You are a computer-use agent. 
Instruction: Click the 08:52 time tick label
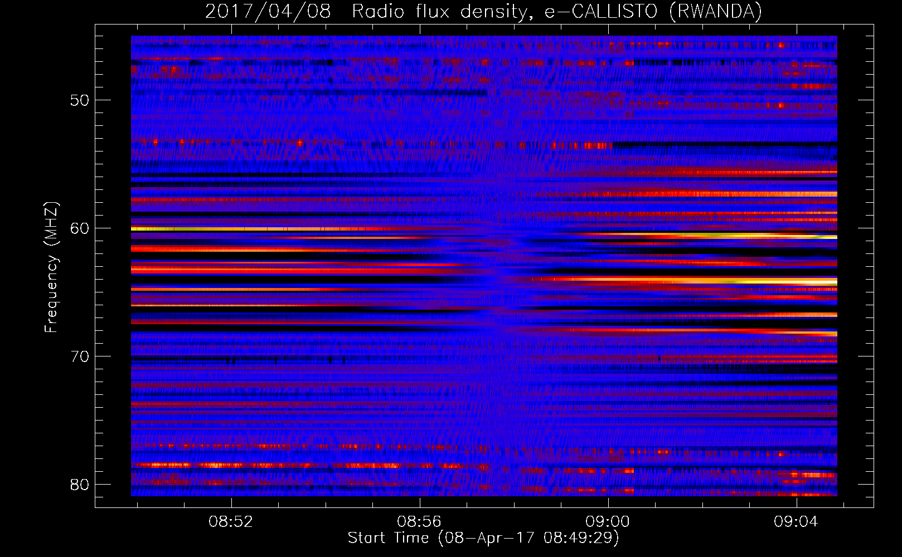pyautogui.click(x=231, y=522)
